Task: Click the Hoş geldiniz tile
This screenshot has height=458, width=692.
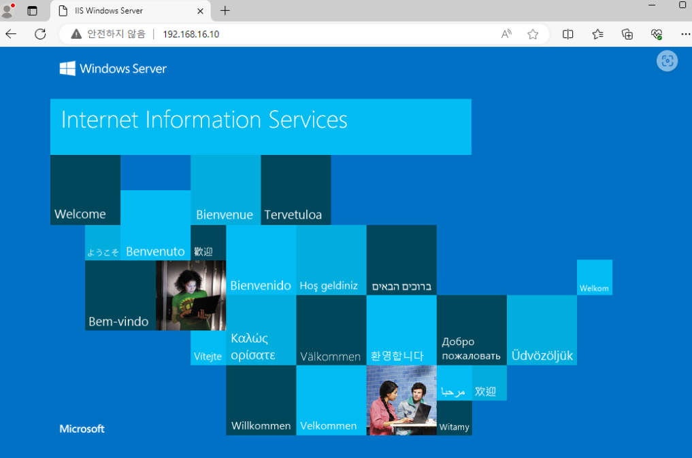Action: tap(331, 260)
